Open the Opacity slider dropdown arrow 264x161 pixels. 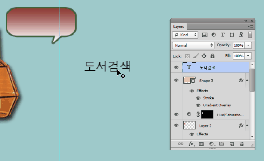[x=248, y=45]
